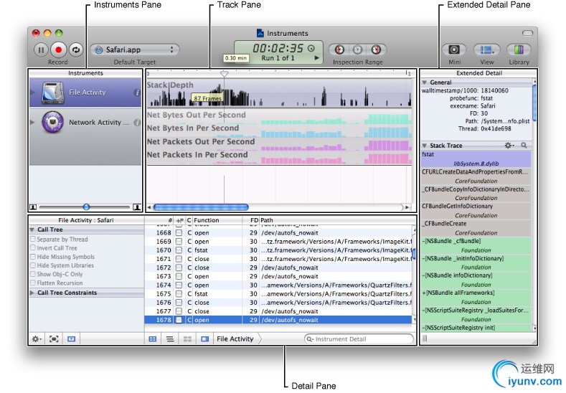Select _CFBundleCreate stack frame

pos(476,228)
